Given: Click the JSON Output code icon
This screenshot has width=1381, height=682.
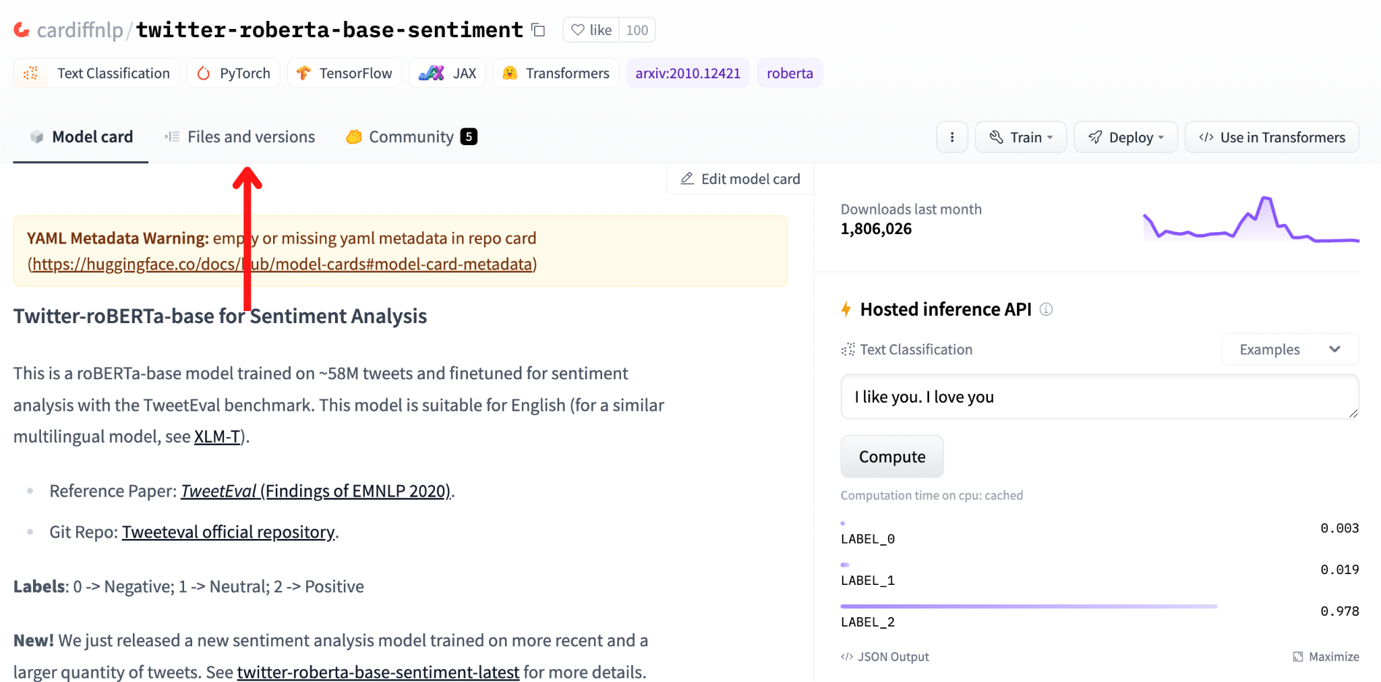Looking at the screenshot, I should coord(847,656).
